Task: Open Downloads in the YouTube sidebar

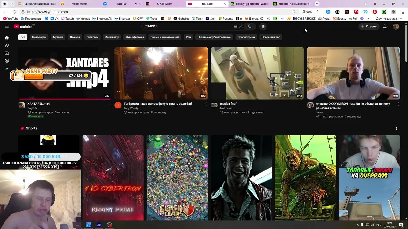Action: [x=7, y=68]
